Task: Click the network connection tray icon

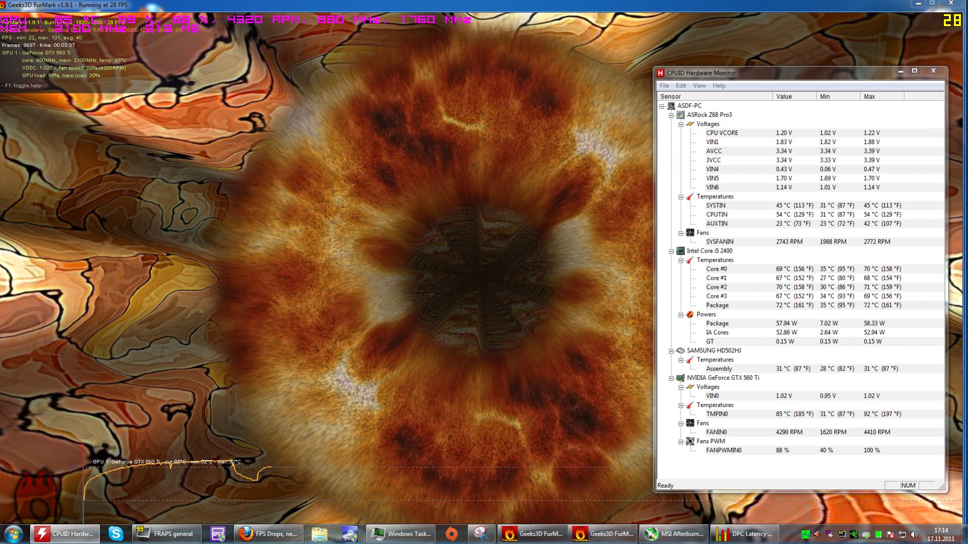Action: pyautogui.click(x=902, y=534)
